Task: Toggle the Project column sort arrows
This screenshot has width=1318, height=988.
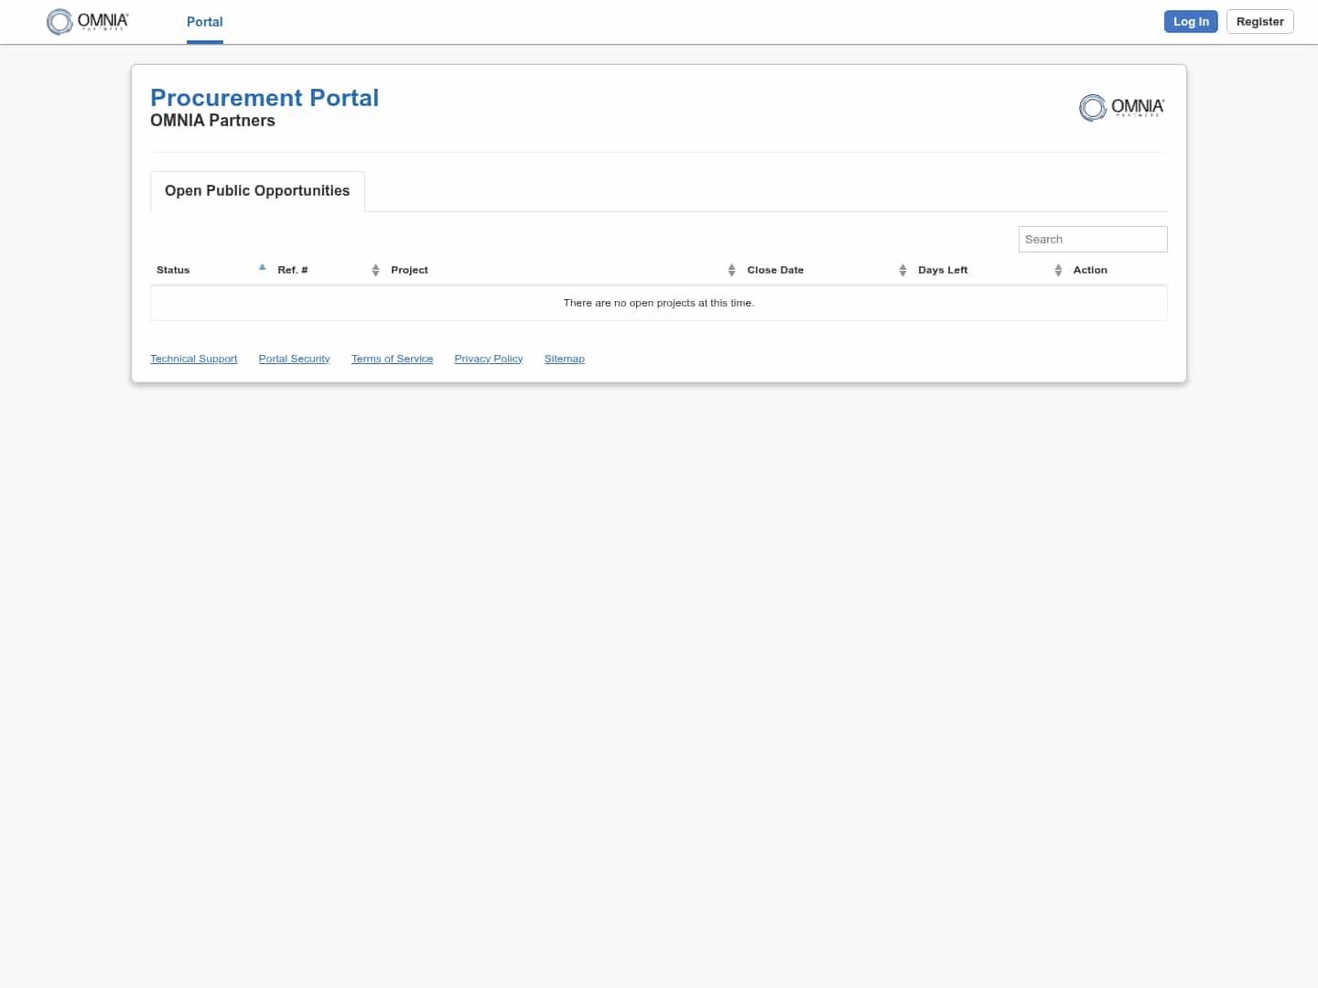Action: 731,270
